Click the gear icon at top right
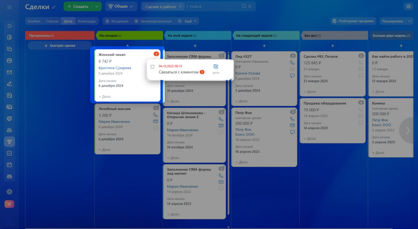Viewport: 418px width, 229px height. point(408,7)
